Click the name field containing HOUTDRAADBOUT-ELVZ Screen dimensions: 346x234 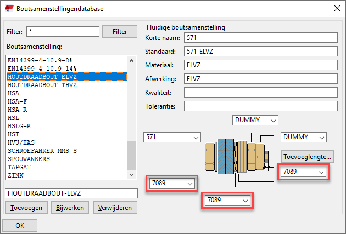click(x=71, y=193)
